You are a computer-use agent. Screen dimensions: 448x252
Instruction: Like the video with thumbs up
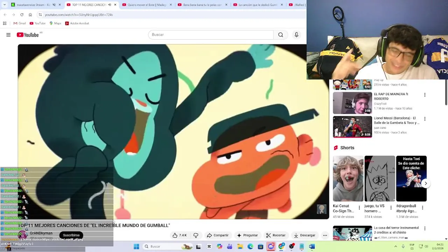[180, 235]
